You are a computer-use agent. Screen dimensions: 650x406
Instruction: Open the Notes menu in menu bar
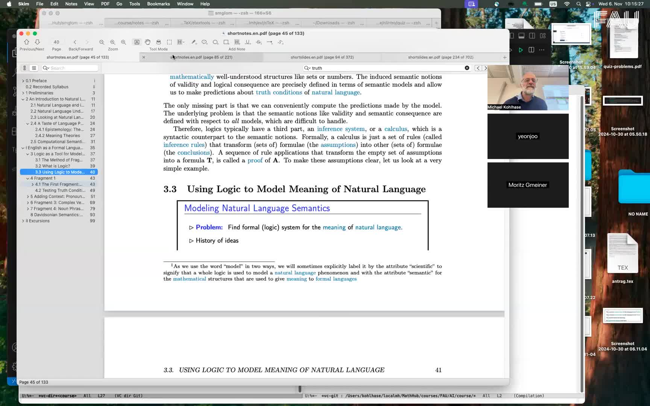tap(71, 4)
